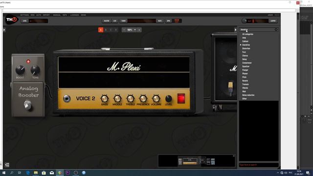Collapse the right browser panel arrow
The height and width of the screenshot is (176, 313).
coord(235,30)
